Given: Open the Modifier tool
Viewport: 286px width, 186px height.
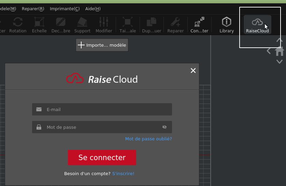Looking at the screenshot, I should [x=104, y=25].
